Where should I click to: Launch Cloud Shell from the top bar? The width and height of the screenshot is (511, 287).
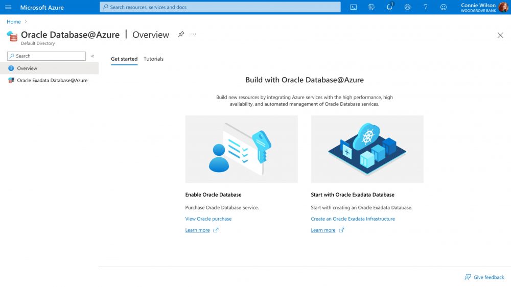click(x=353, y=7)
